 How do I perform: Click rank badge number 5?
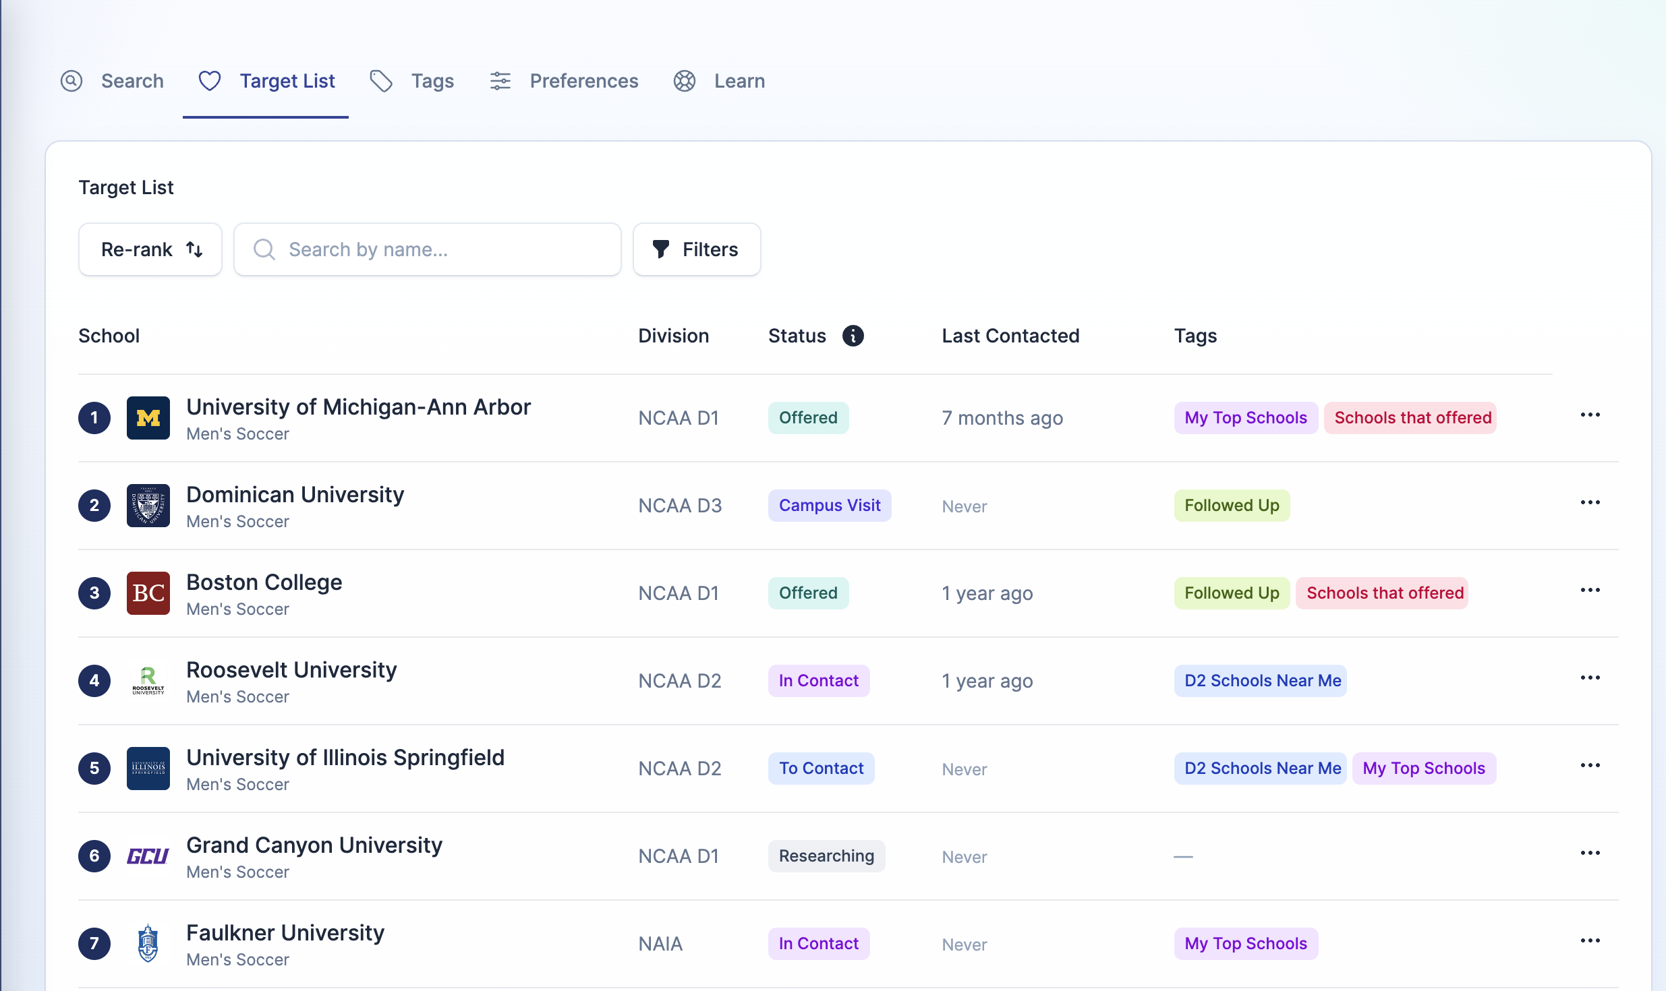[x=94, y=769]
